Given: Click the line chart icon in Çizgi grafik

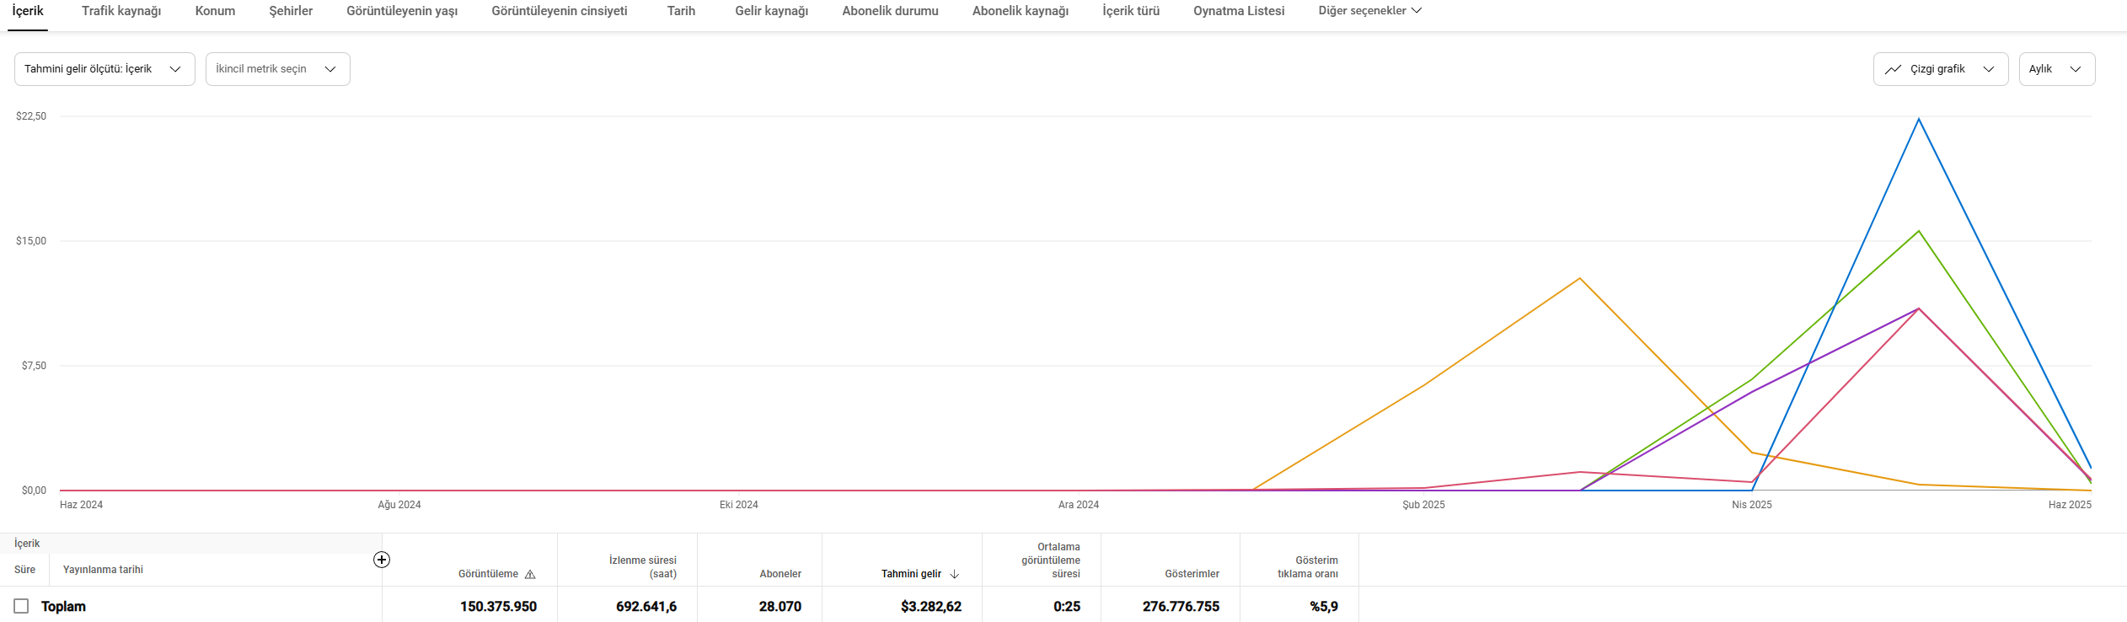Looking at the screenshot, I should point(1893,69).
